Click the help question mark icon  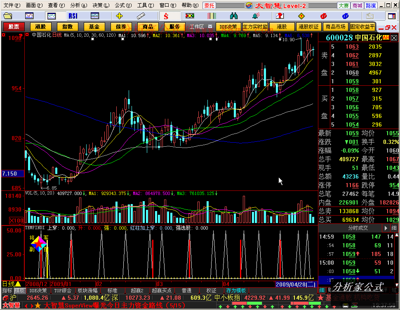(280, 16)
